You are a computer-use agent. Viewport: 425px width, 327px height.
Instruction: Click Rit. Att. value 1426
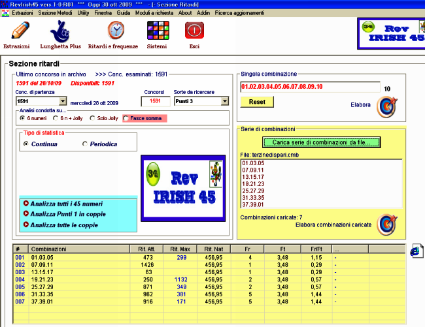point(147,265)
